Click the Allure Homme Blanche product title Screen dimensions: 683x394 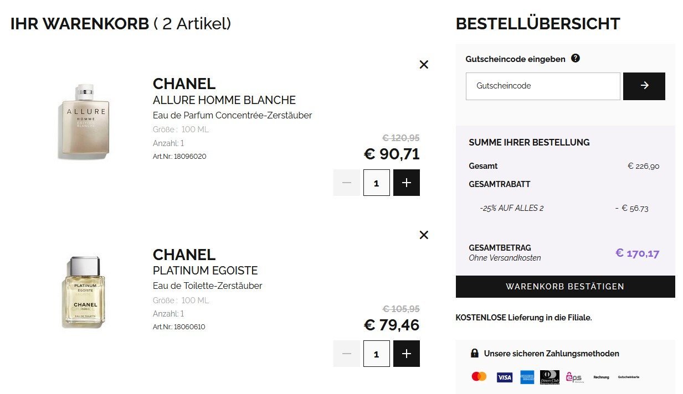point(224,100)
